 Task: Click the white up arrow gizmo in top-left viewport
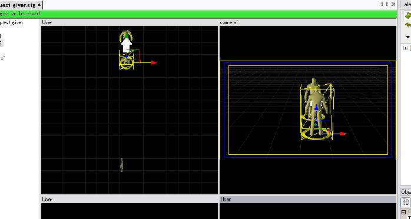(127, 45)
